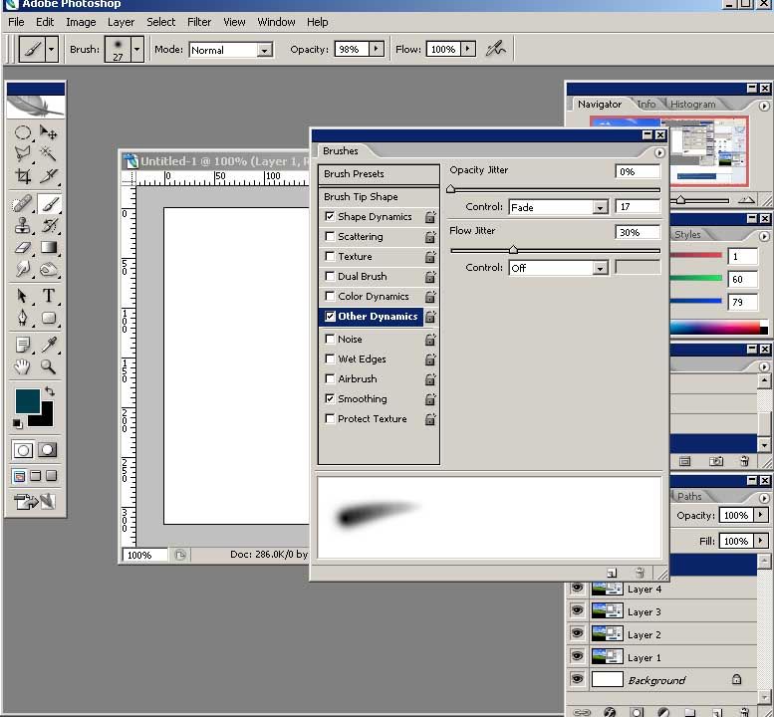Hide Layer 3 using its eye icon

pos(577,611)
